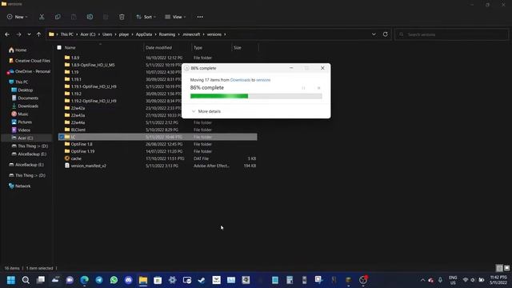512x288 pixels.
Task: Sort by Type column header
Action: pos(198,48)
